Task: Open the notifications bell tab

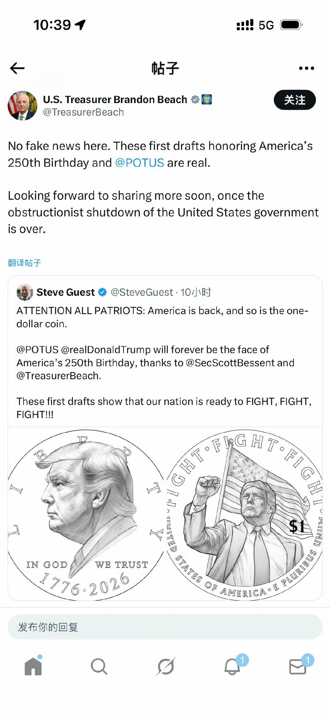Action: 233,666
